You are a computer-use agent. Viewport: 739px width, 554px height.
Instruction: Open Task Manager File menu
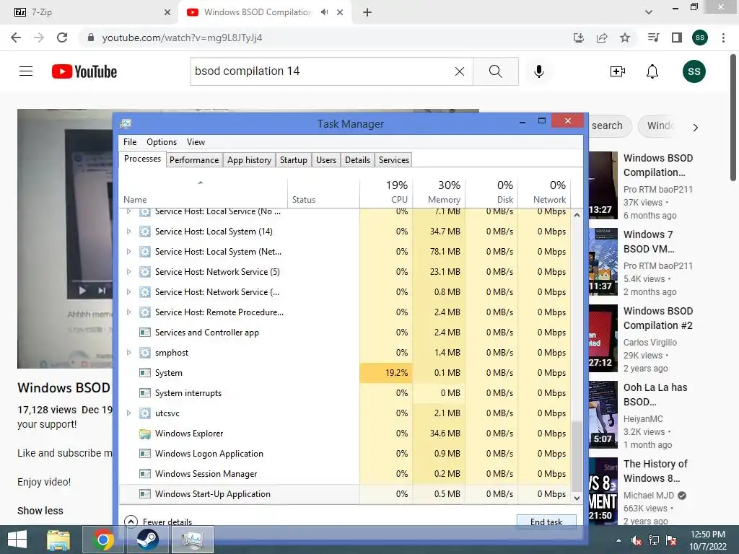click(130, 142)
